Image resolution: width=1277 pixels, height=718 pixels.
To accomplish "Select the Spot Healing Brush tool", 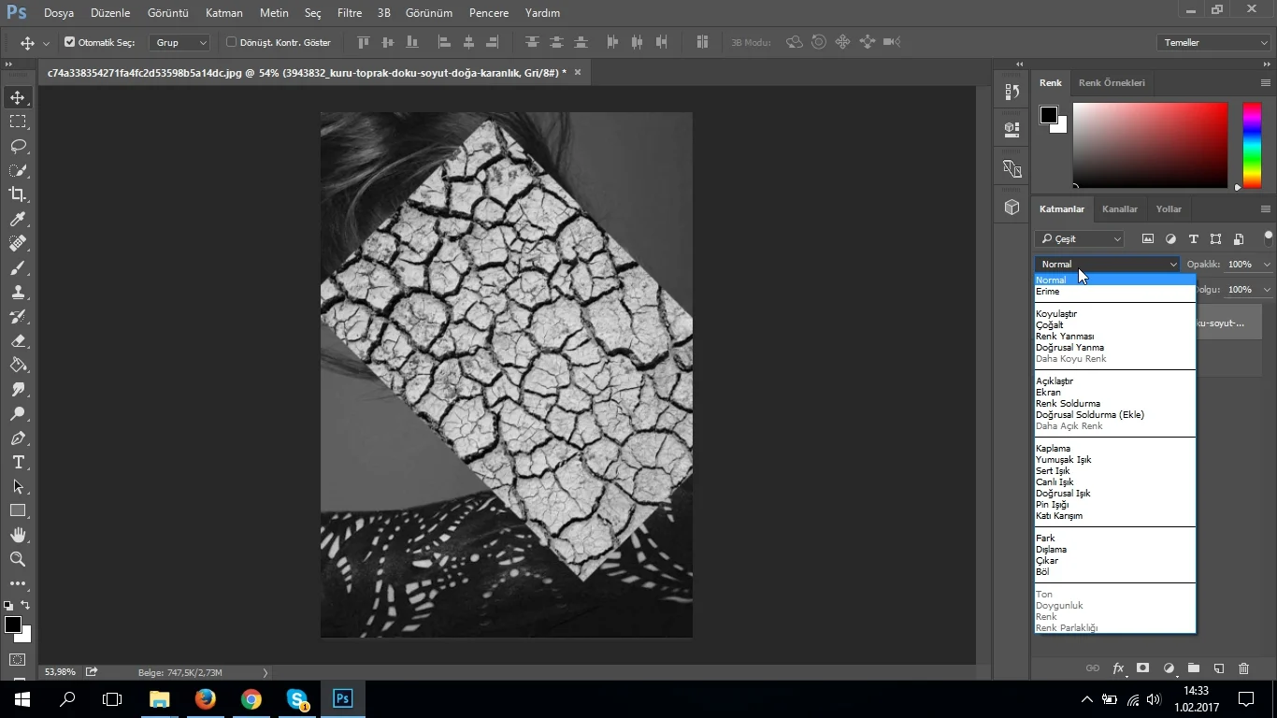I will pyautogui.click(x=18, y=243).
